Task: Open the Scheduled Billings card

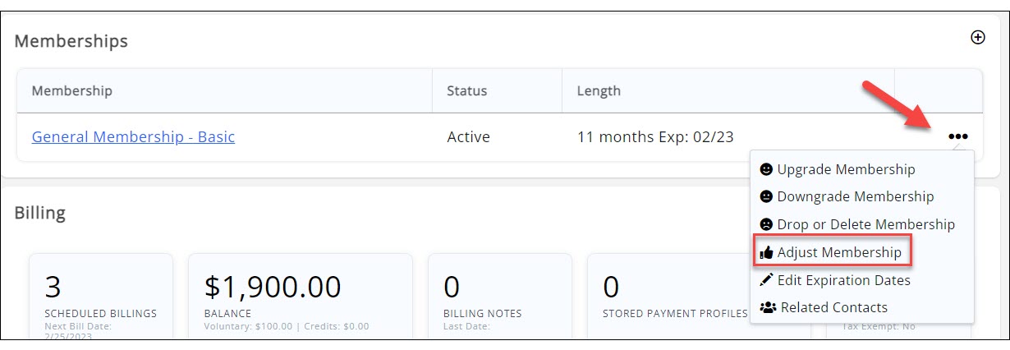Action: [101, 296]
